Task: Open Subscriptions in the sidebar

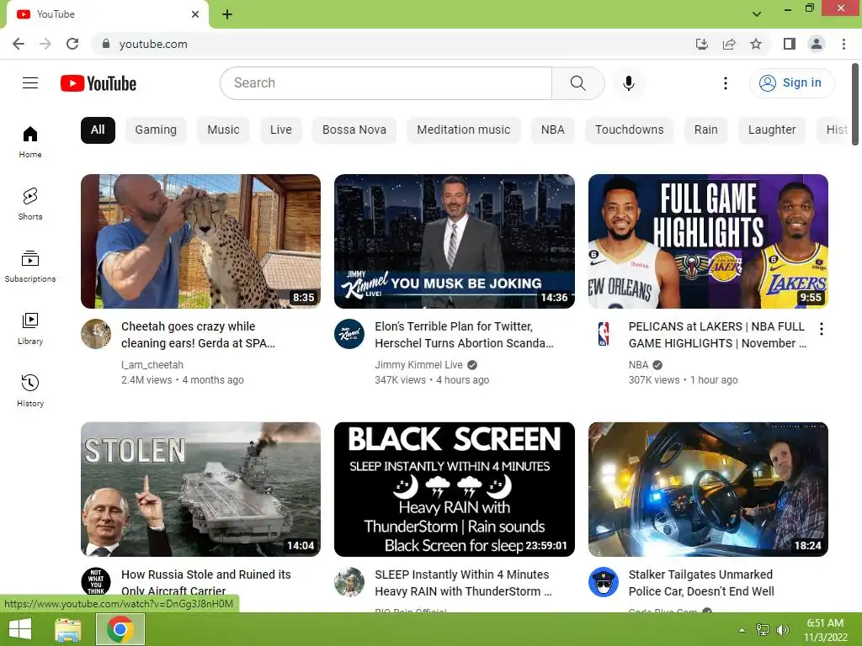Action: tap(30, 267)
